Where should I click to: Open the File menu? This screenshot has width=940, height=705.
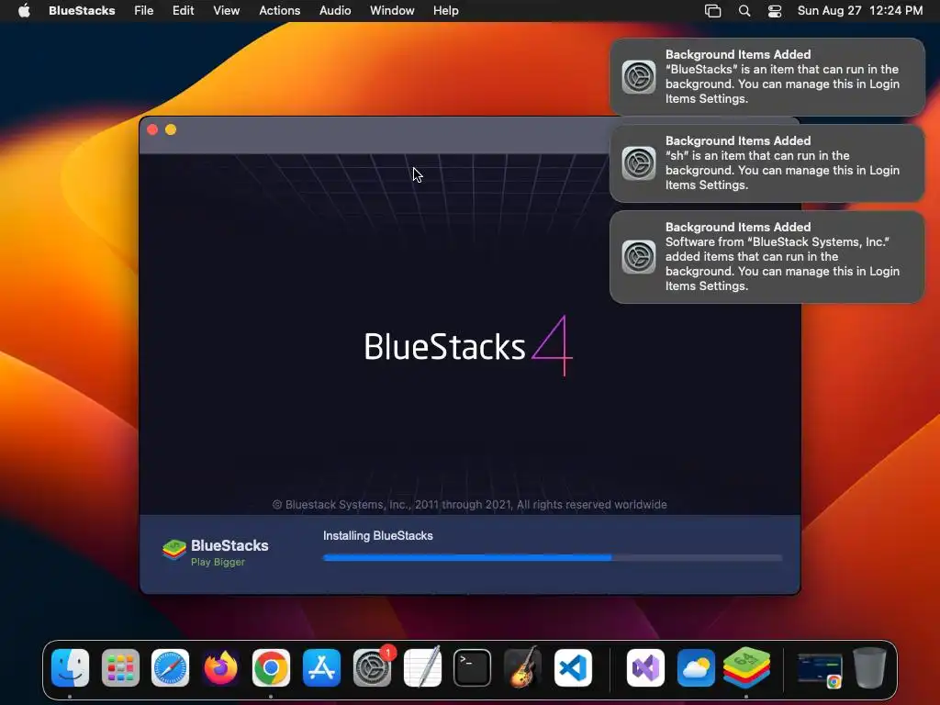(x=144, y=10)
